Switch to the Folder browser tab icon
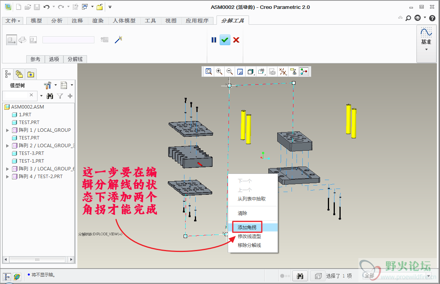The image size is (440, 284). [19, 74]
